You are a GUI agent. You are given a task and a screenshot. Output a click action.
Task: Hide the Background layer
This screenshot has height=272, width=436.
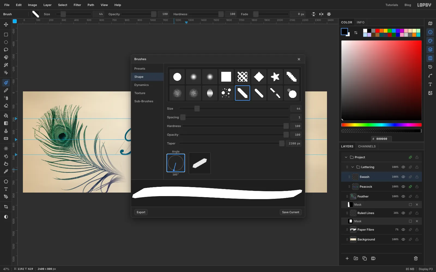tap(403, 239)
